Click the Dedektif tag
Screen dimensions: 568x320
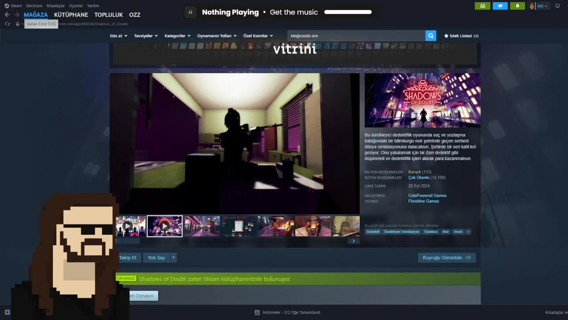point(373,232)
